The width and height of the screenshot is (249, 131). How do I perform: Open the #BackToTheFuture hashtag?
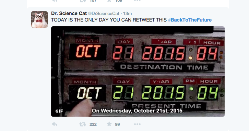190,20
